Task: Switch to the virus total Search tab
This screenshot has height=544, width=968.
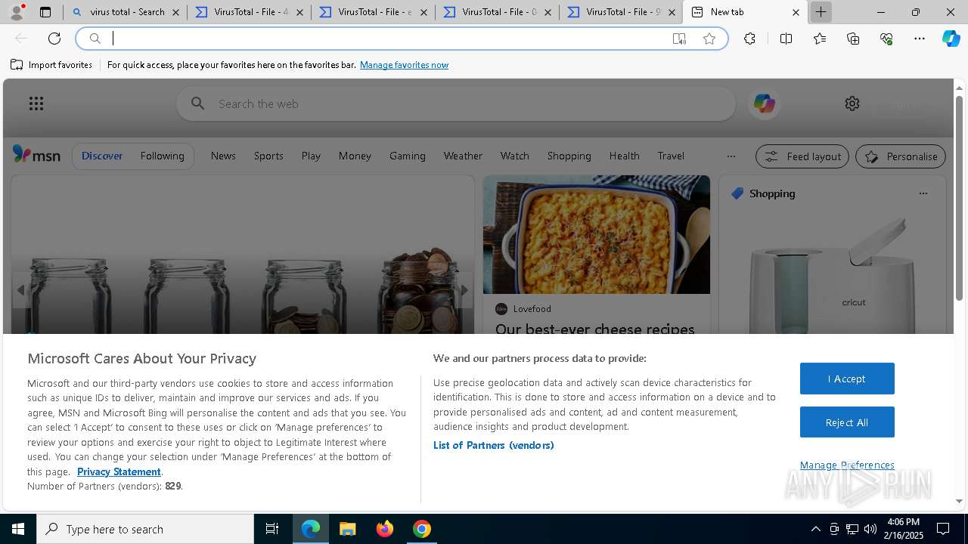Action: tap(126, 12)
